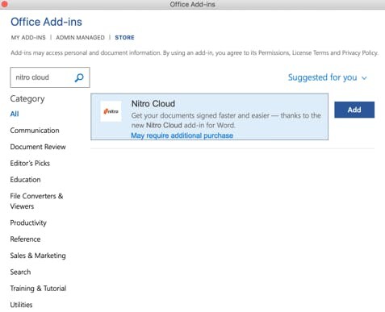This screenshot has width=385, height=312.
Task: Close the Office Add-ins window
Action: tap(4, 4)
